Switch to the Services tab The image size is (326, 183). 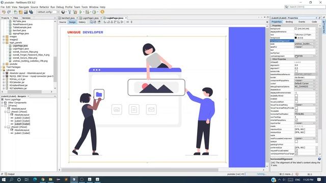[26, 18]
